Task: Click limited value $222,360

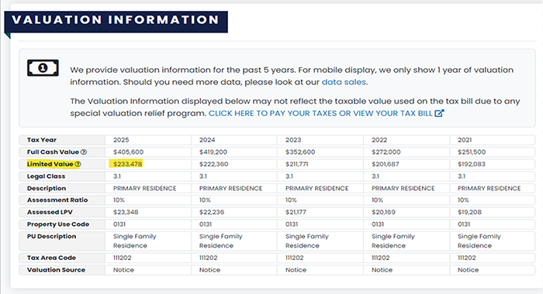Action: coord(213,164)
